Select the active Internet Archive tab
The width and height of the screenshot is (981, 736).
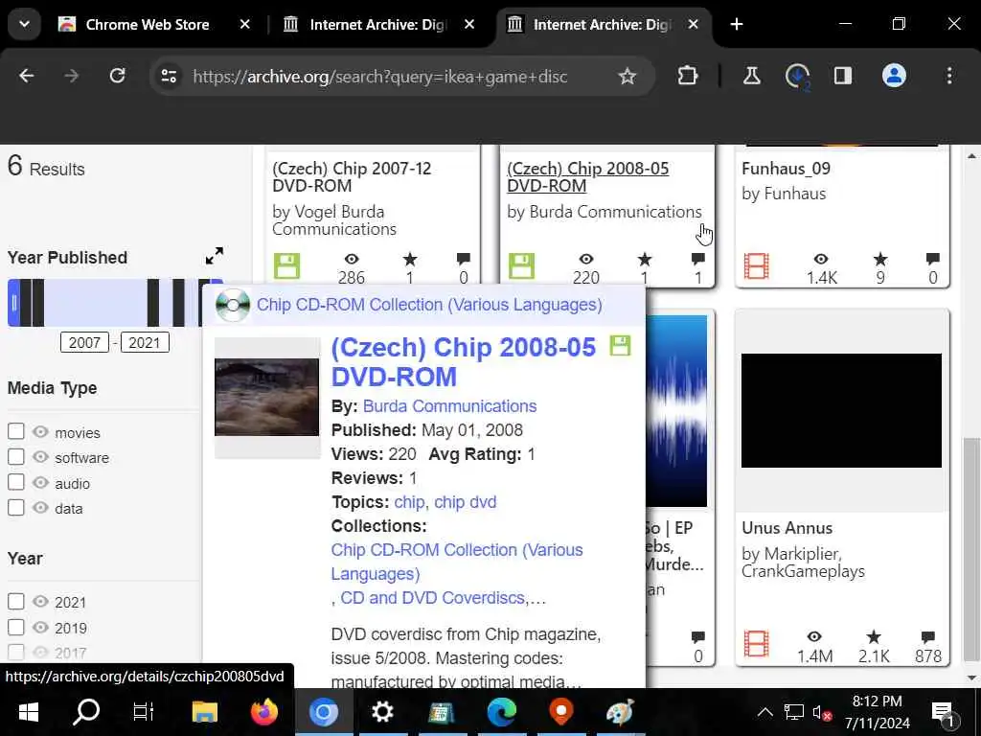click(x=602, y=24)
